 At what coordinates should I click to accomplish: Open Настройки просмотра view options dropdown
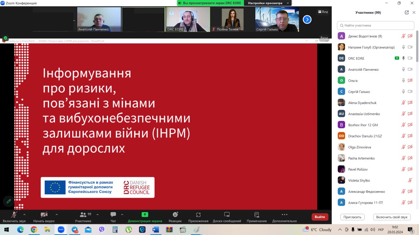[x=268, y=3]
